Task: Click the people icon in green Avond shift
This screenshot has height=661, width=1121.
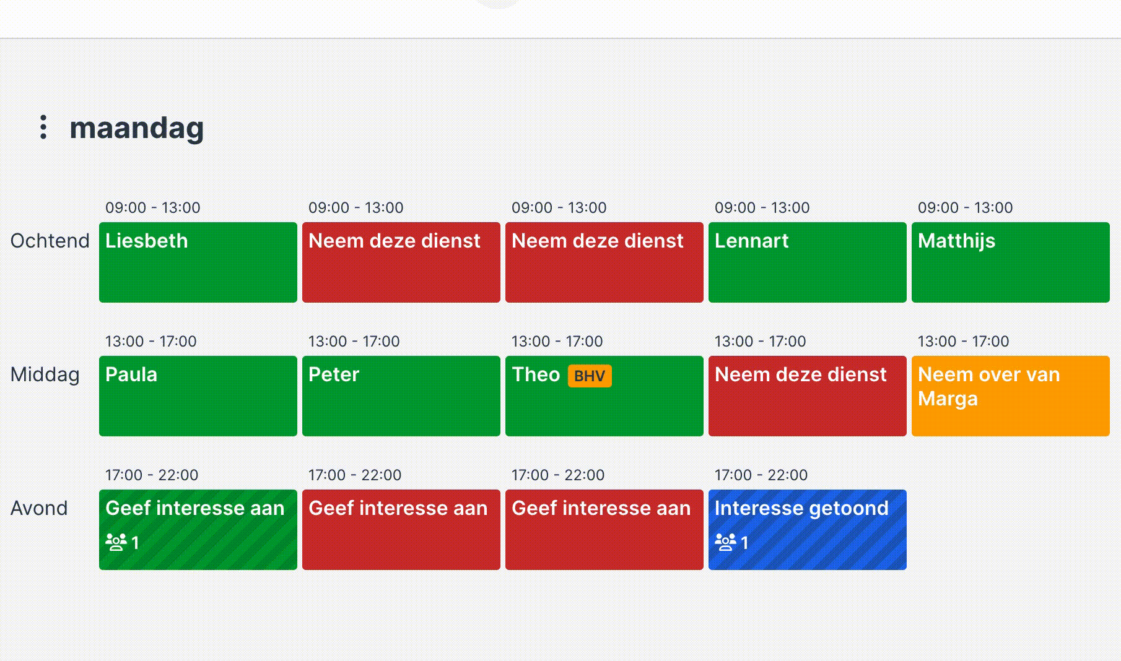Action: (x=116, y=542)
